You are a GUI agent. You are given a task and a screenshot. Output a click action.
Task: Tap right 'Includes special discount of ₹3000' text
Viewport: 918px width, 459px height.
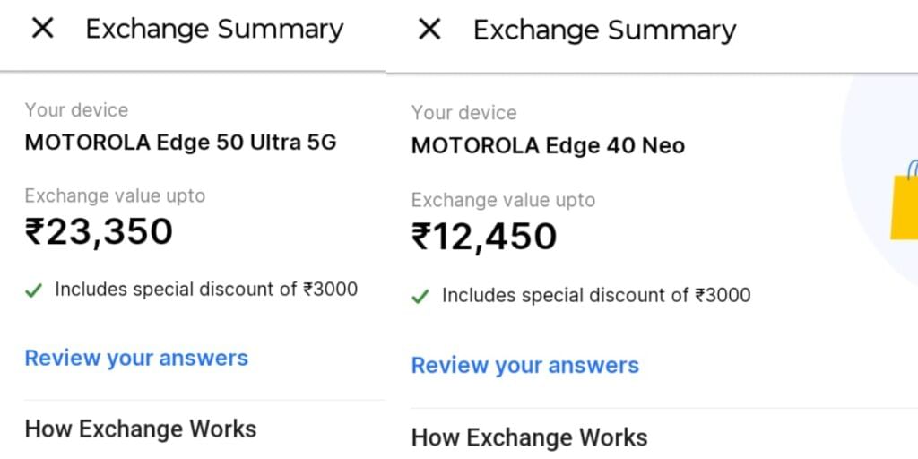[x=596, y=295]
